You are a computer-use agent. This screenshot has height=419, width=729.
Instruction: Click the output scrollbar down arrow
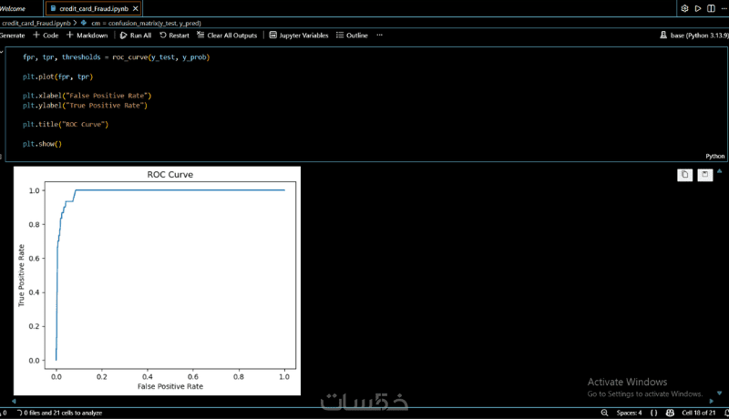(719, 393)
